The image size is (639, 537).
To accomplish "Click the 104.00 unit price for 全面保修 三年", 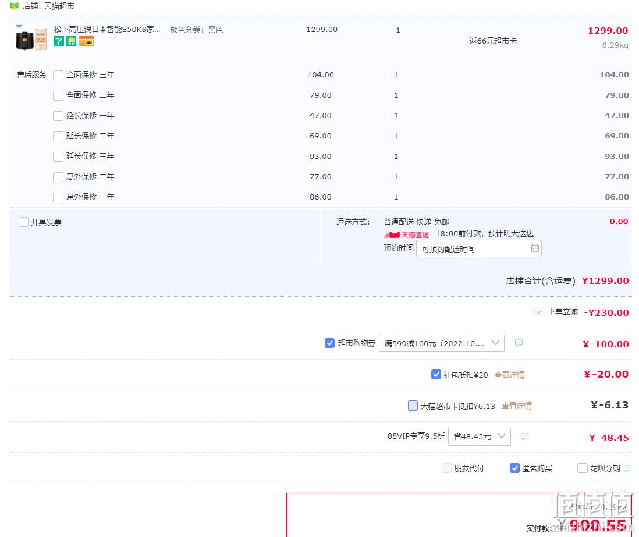I will click(x=321, y=75).
